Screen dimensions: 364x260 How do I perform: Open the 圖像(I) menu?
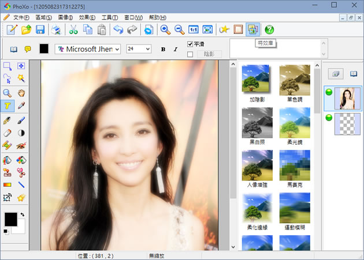(x=65, y=18)
